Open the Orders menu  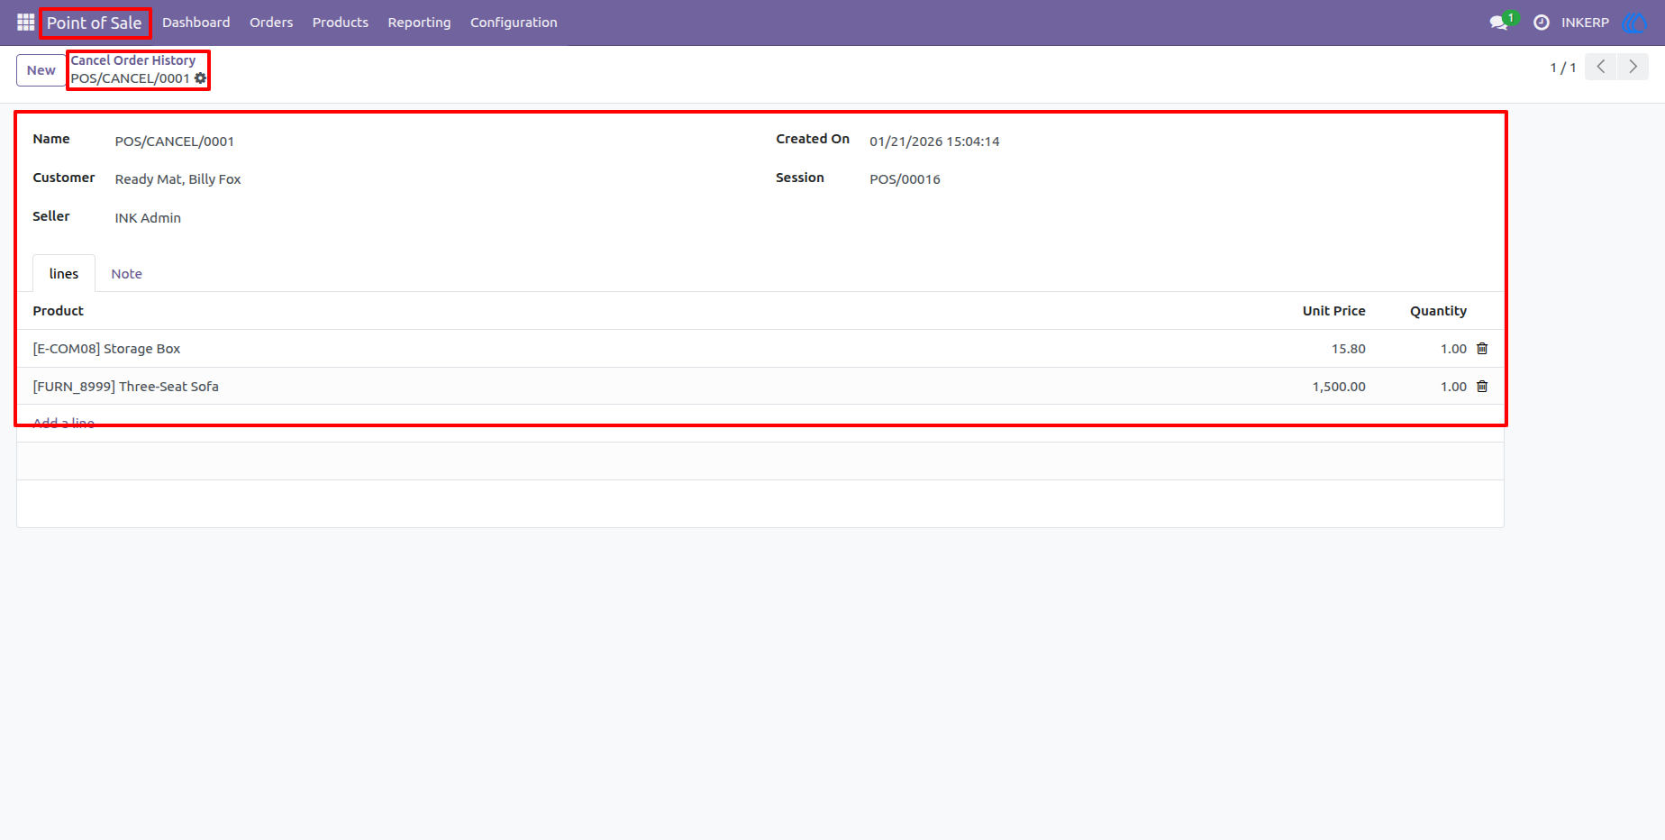(271, 23)
